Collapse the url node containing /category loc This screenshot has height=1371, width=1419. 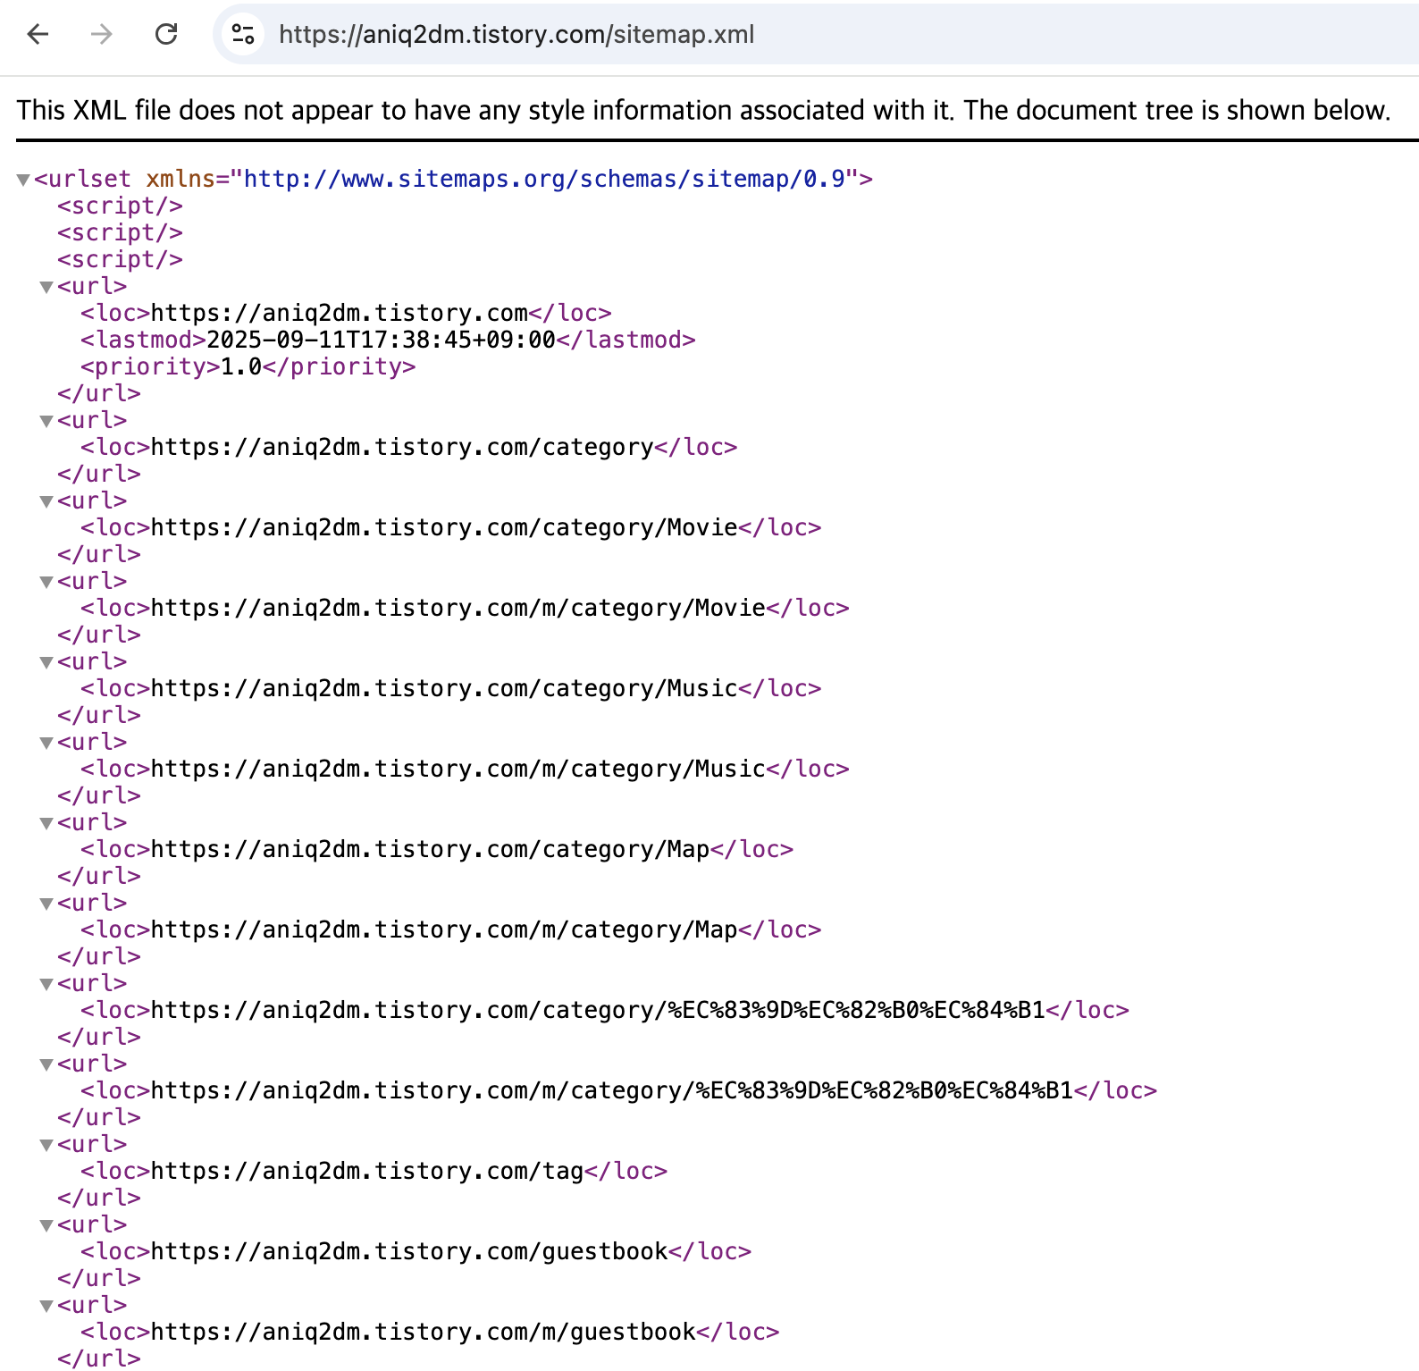pyautogui.click(x=46, y=421)
